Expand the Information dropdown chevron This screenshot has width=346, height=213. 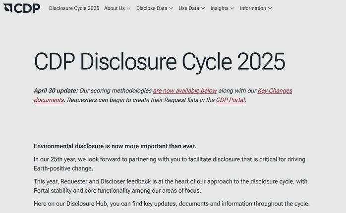(270, 8)
